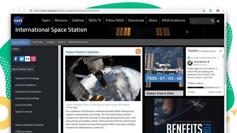Click the share icon next to search

218,21
